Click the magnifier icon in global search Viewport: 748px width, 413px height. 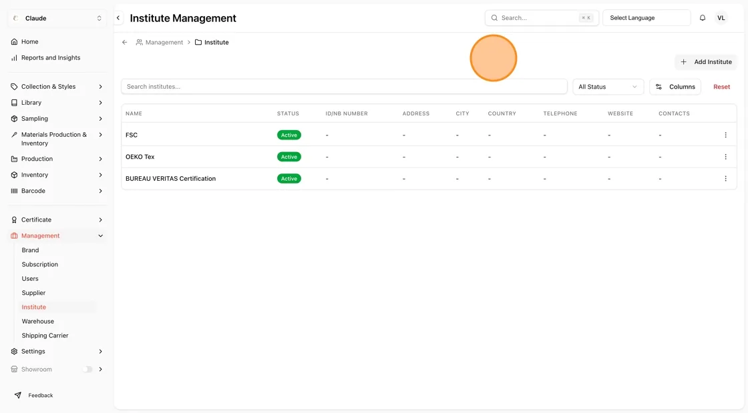pos(494,18)
